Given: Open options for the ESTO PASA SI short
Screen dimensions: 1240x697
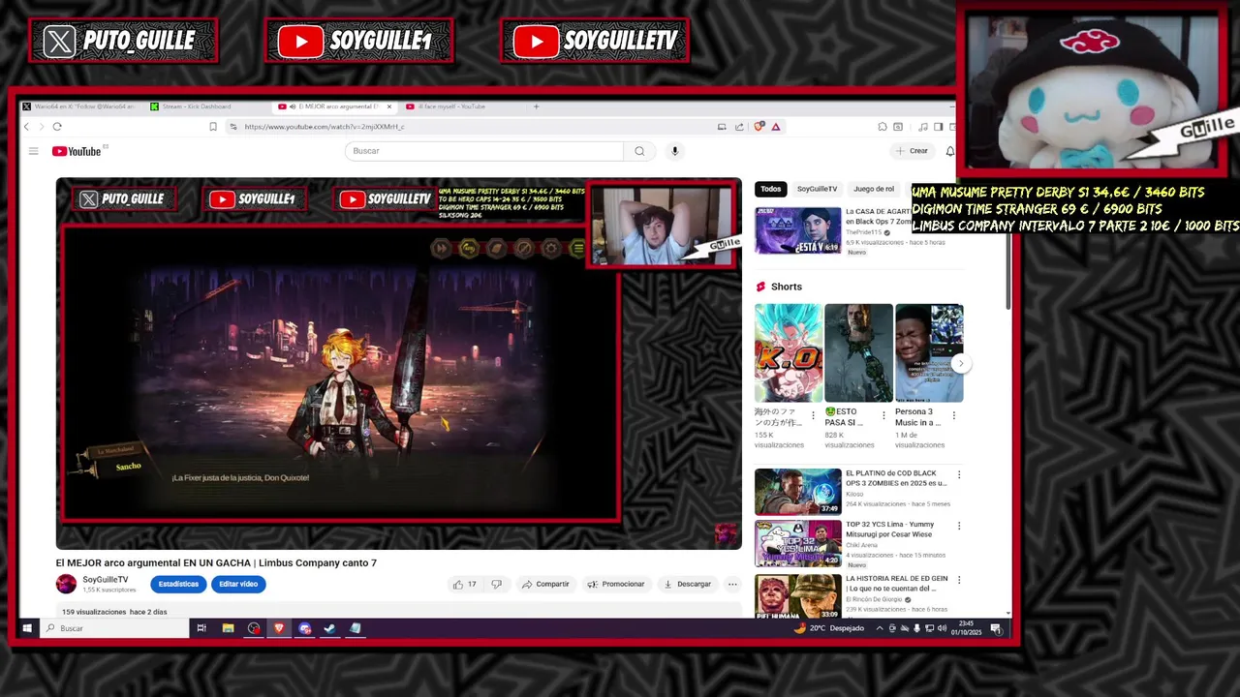Looking at the screenshot, I should 883,415.
